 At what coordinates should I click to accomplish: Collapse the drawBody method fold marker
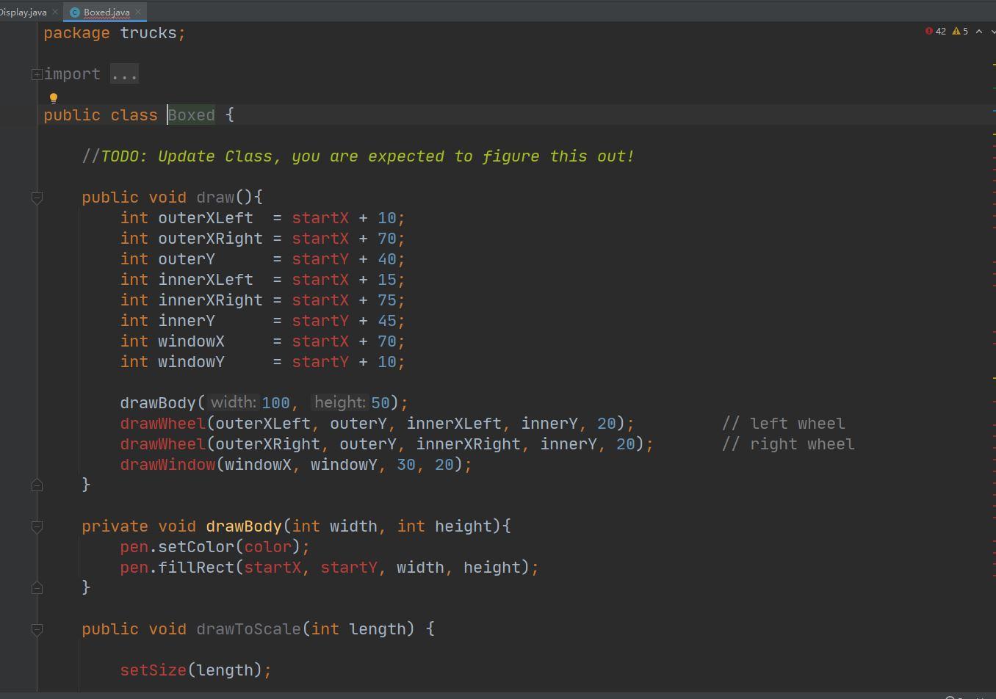[x=37, y=526]
